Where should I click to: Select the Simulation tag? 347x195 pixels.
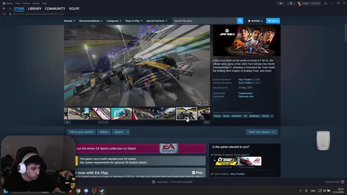pos(236,116)
